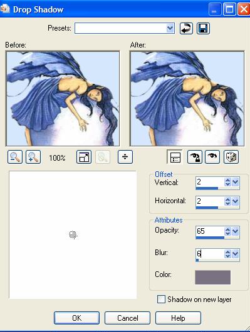The width and height of the screenshot is (250, 332).
Task: Click the Blur value field
Action: click(x=210, y=254)
